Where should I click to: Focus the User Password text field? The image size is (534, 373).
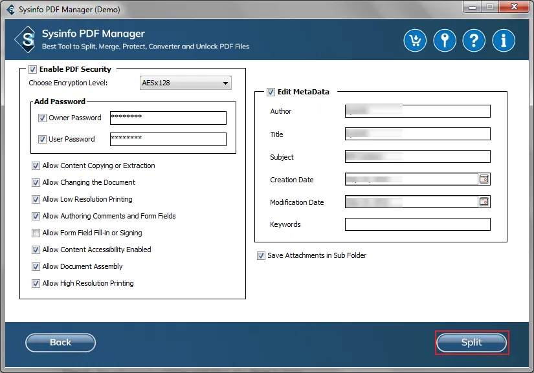tap(168, 139)
